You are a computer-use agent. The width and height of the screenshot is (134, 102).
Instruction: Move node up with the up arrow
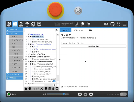[x=26, y=89]
